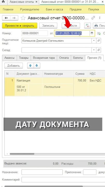Open Подотчетное лицо record card

coord(99,41)
